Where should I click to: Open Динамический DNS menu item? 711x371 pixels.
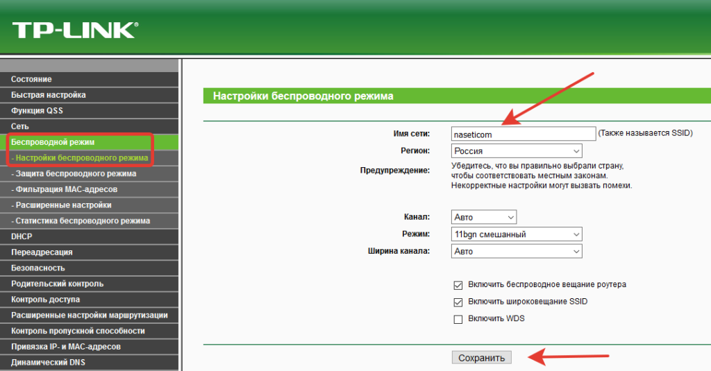point(48,362)
